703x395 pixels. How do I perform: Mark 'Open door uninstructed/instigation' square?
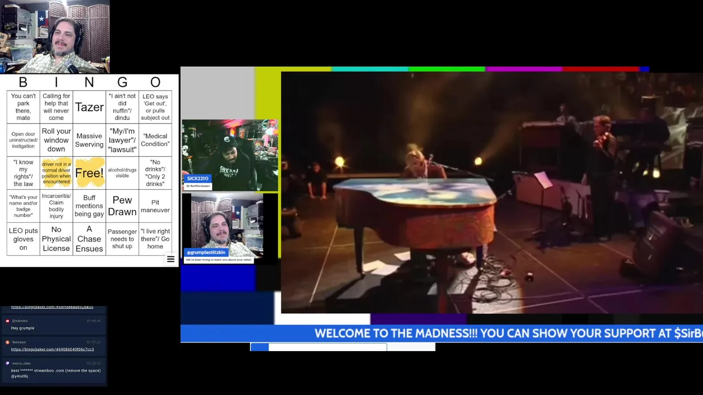23,140
